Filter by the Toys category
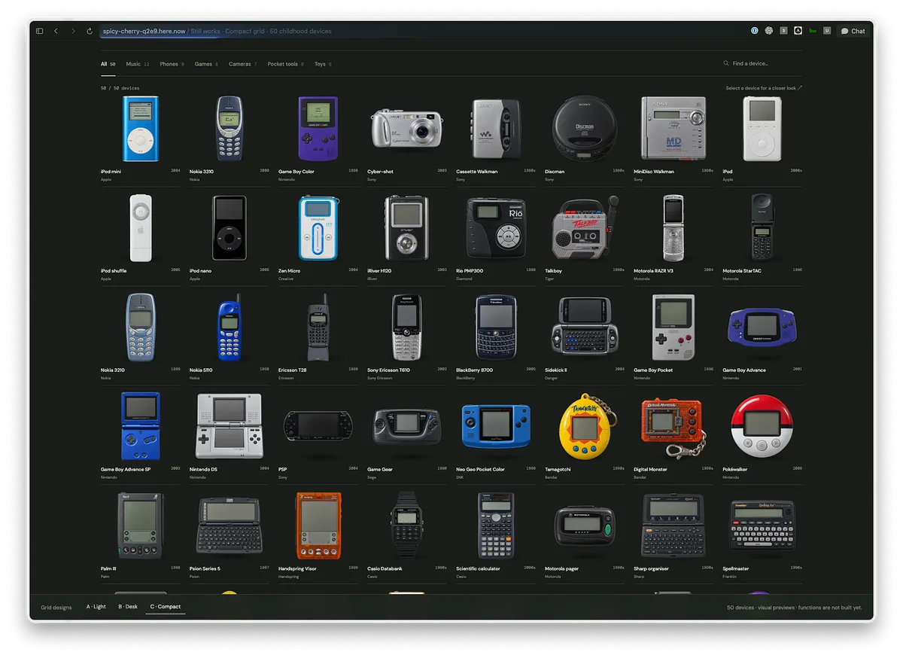Image resolution: width=903 pixels, height=658 pixels. pyautogui.click(x=323, y=64)
